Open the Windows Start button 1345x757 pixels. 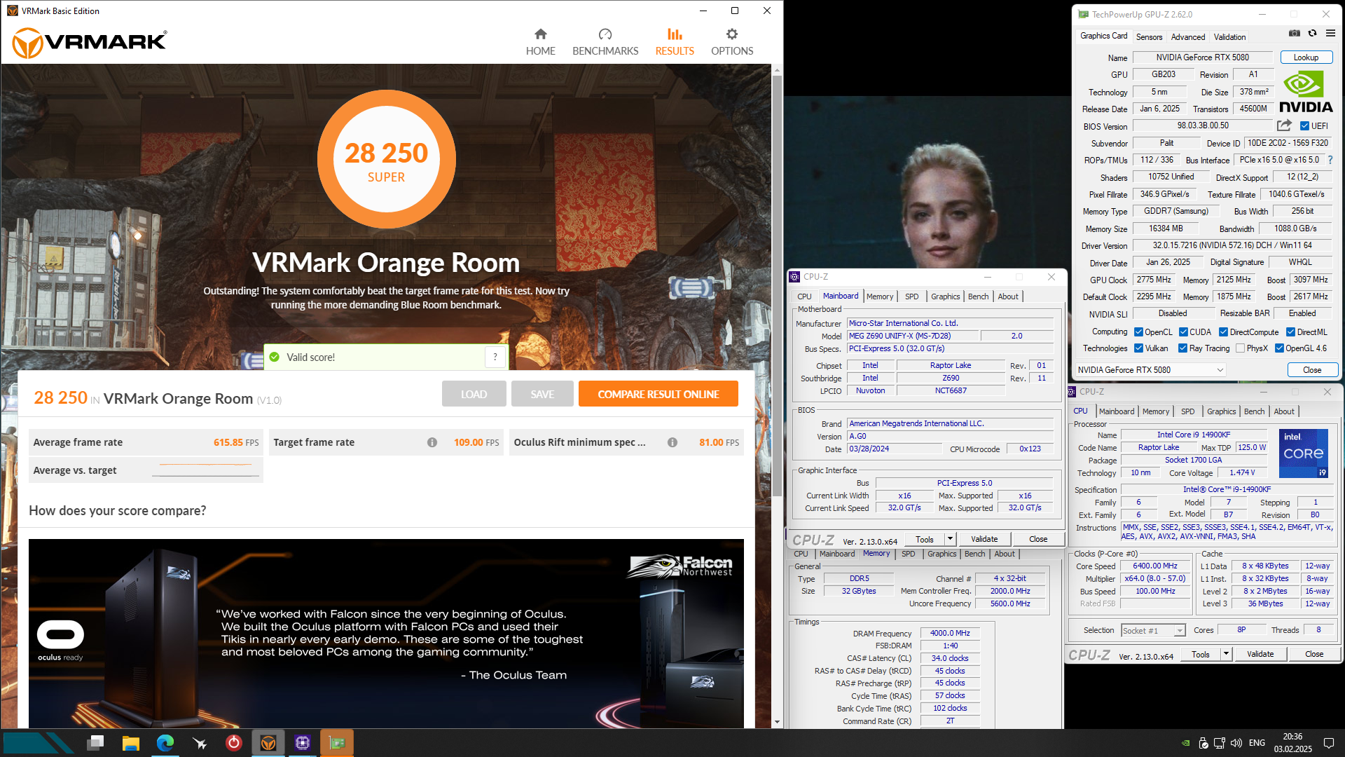[39, 743]
